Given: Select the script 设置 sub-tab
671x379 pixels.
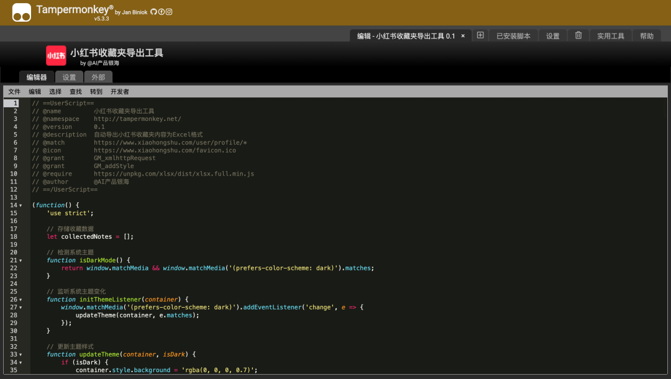Looking at the screenshot, I should tap(69, 77).
